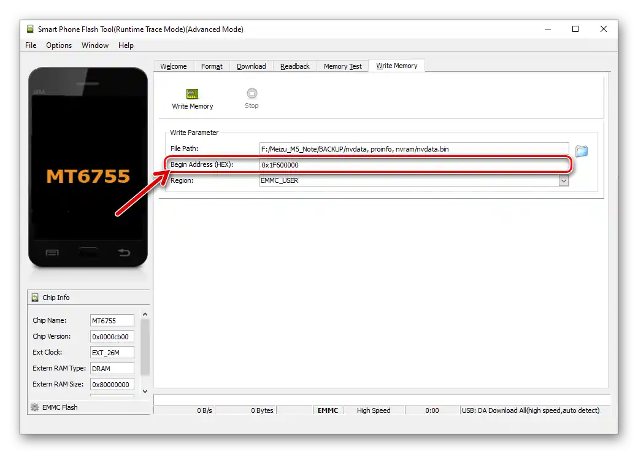This screenshot has width=638, height=454.
Task: Open the Format tab
Action: coord(212,66)
